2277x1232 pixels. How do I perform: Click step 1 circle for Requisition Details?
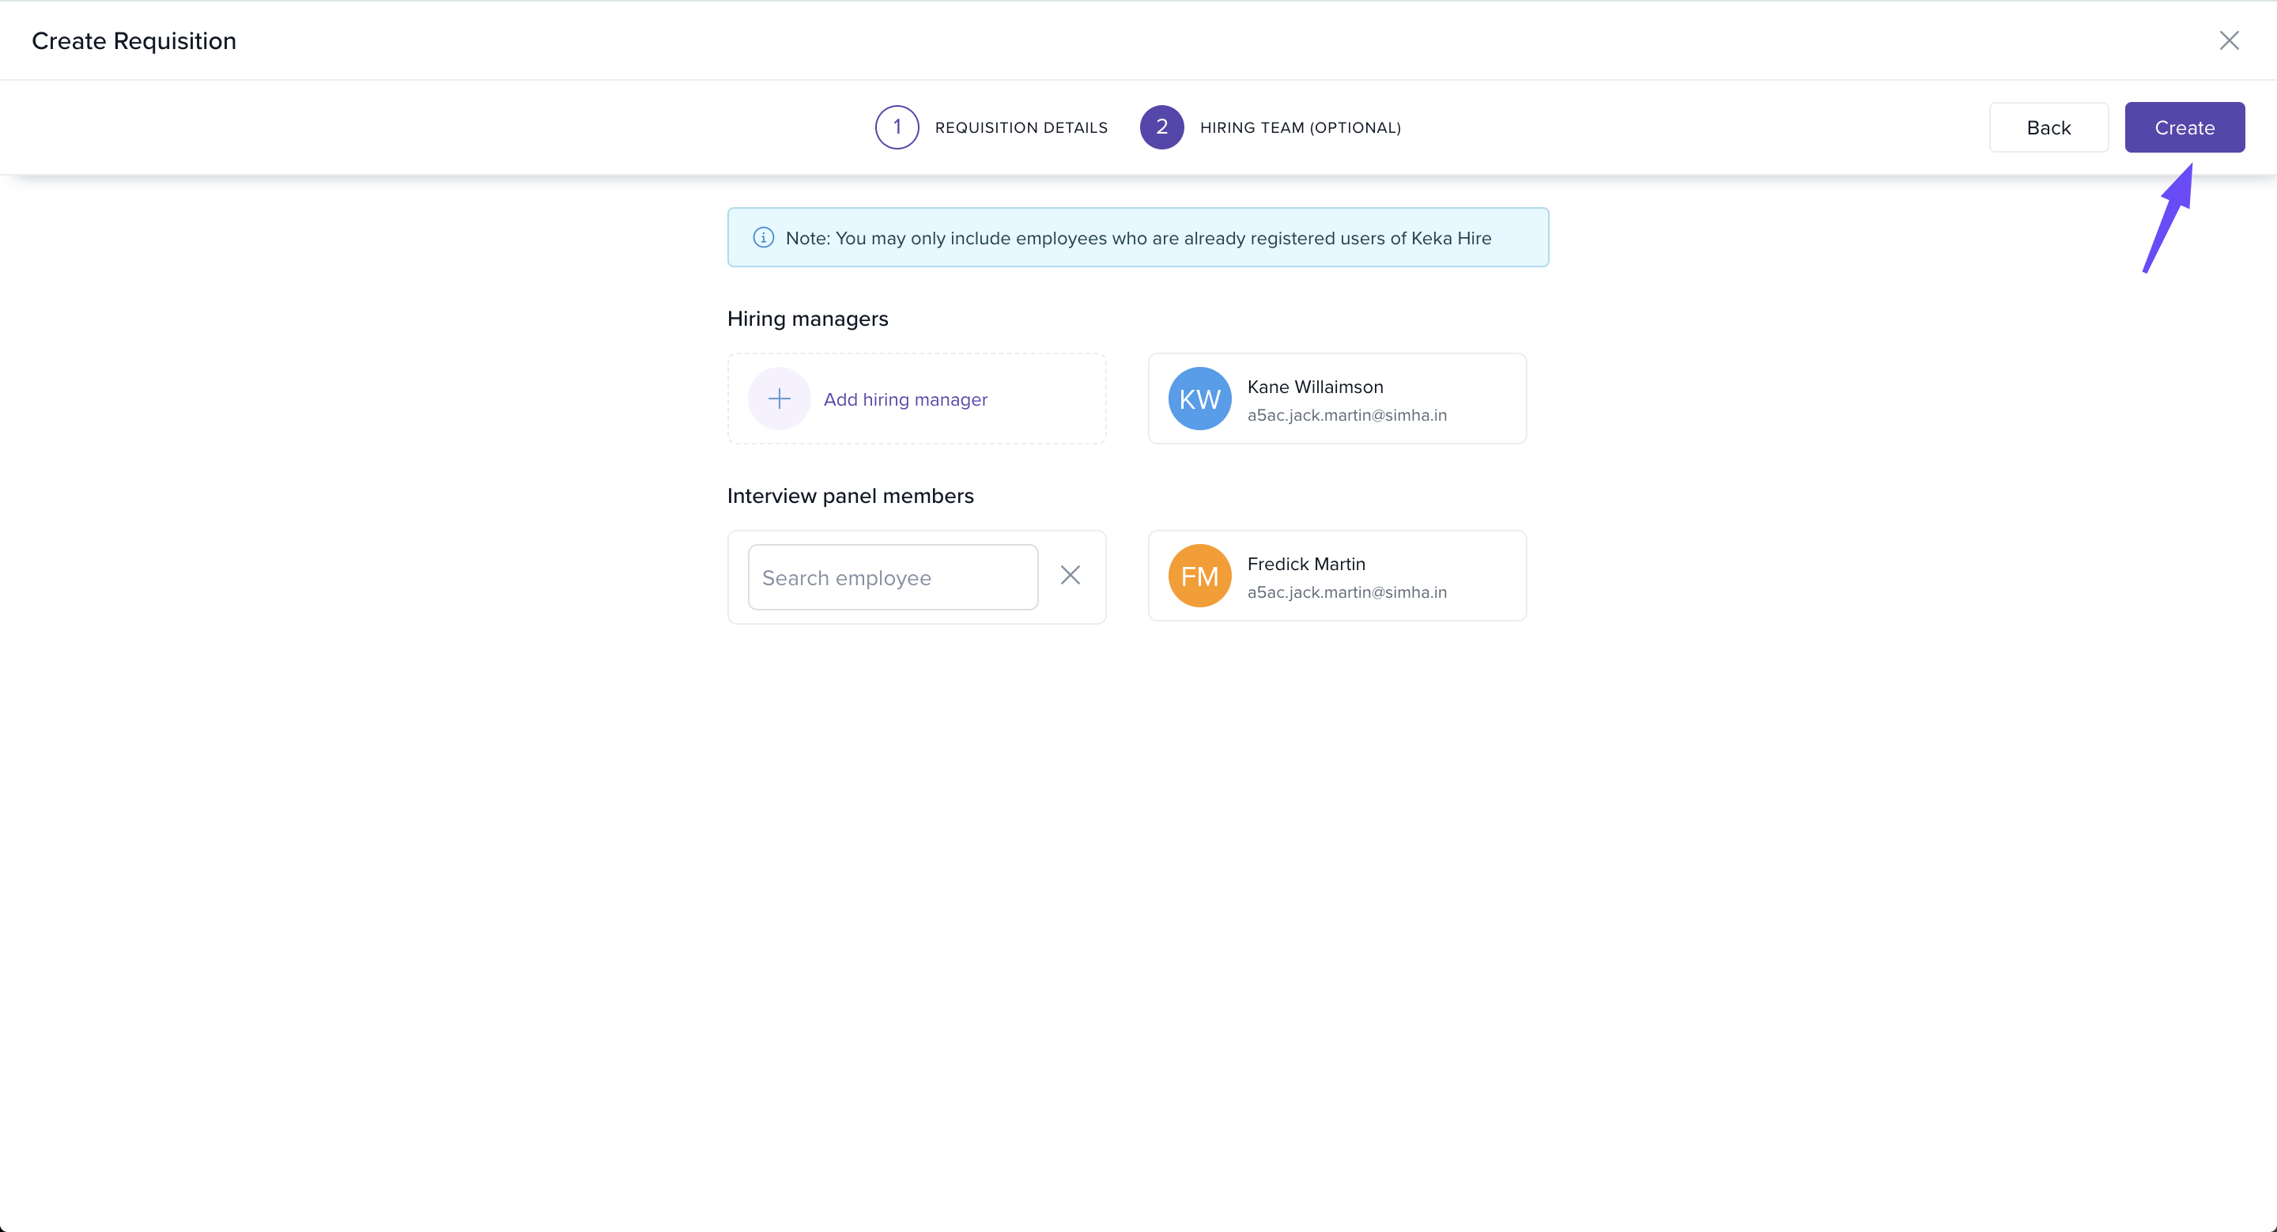tap(897, 127)
